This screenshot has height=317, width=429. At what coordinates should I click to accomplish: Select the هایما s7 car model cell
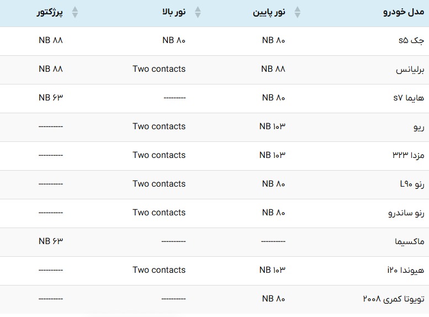pyautogui.click(x=409, y=98)
